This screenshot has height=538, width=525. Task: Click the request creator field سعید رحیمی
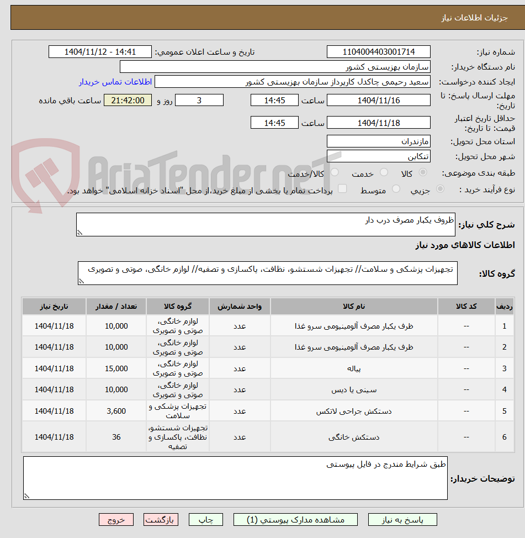[293, 82]
